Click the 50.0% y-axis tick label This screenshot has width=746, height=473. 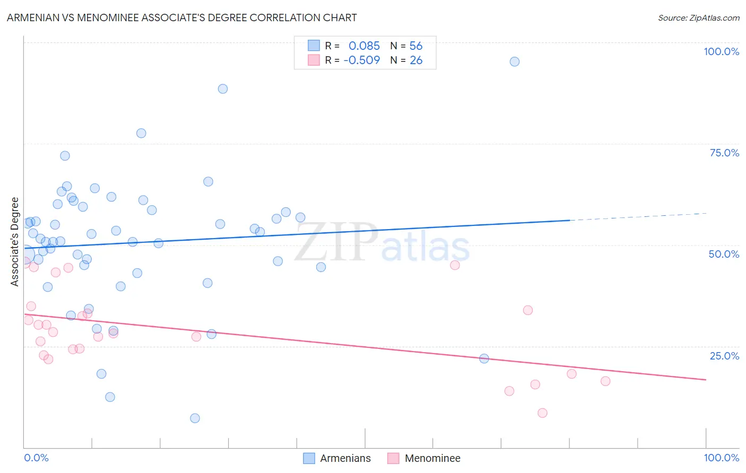click(x=724, y=254)
